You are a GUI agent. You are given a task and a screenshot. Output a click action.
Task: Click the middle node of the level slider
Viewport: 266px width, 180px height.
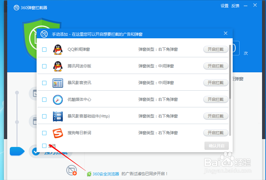tap(17, 122)
